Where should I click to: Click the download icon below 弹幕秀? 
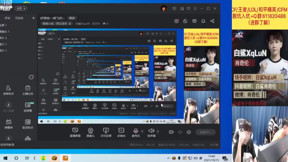click(x=8, y=138)
